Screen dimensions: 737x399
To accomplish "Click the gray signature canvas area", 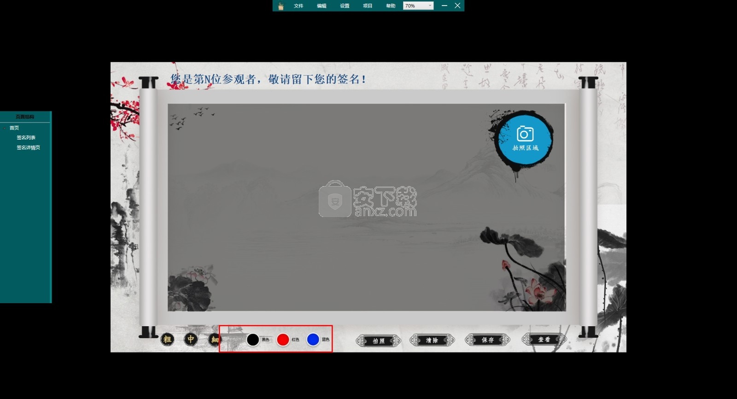I will click(366, 207).
